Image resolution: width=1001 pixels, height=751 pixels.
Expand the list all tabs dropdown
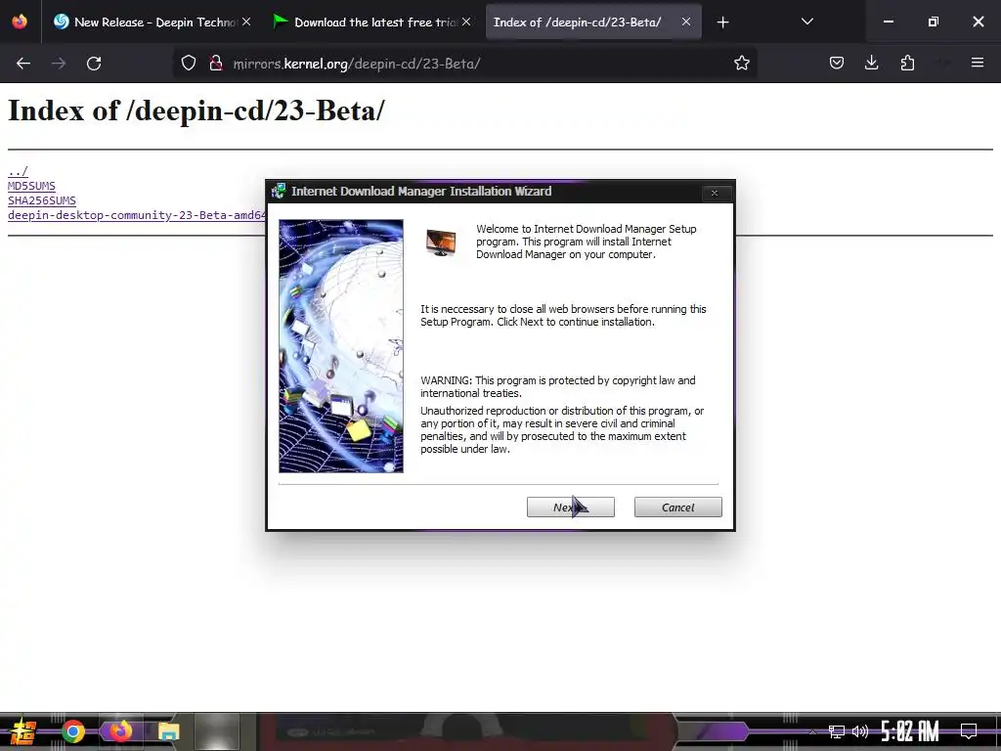click(x=806, y=22)
